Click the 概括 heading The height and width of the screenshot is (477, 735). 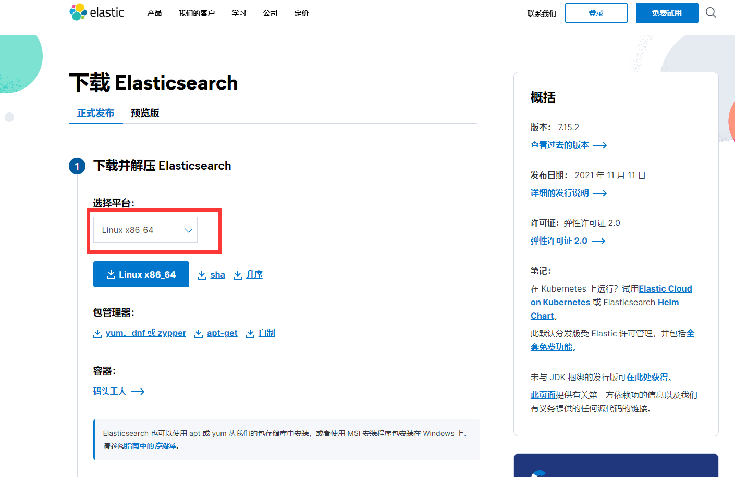(543, 97)
